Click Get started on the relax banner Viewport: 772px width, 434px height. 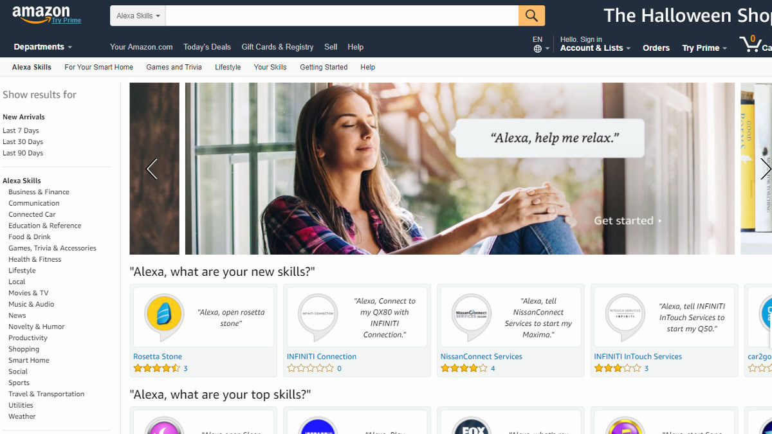click(628, 221)
